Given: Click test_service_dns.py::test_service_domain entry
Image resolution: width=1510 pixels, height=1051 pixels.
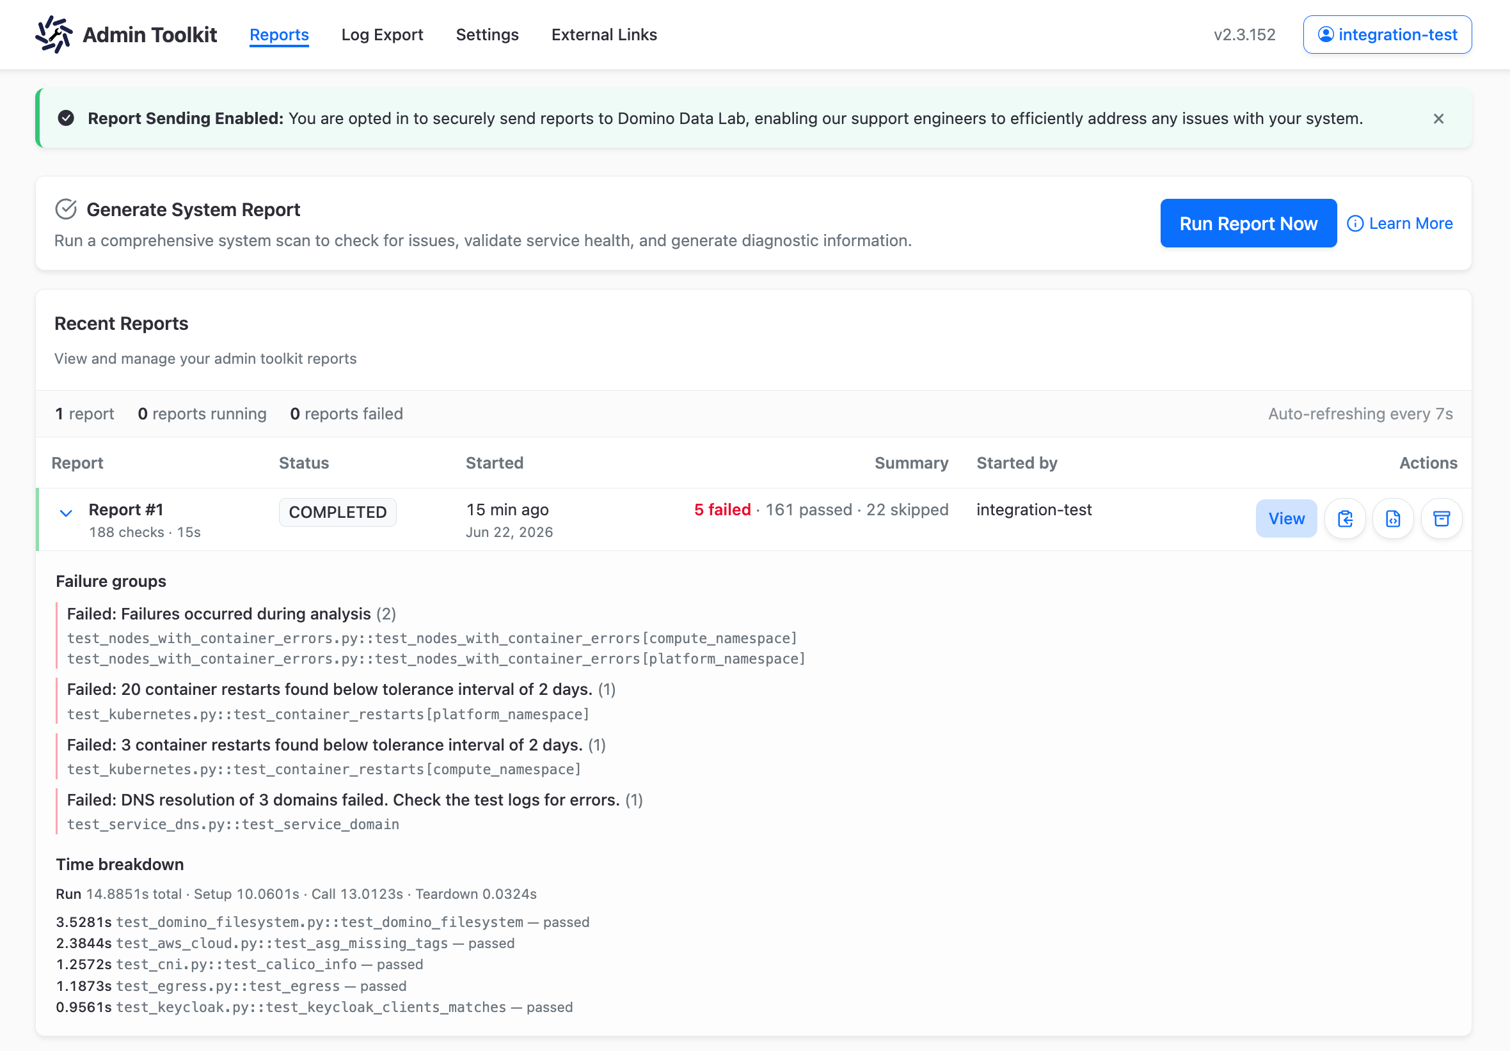Looking at the screenshot, I should [x=233, y=824].
